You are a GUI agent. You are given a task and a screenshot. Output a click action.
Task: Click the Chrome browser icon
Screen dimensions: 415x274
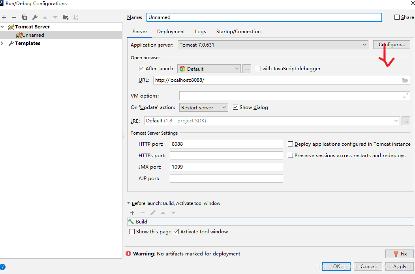(182, 69)
